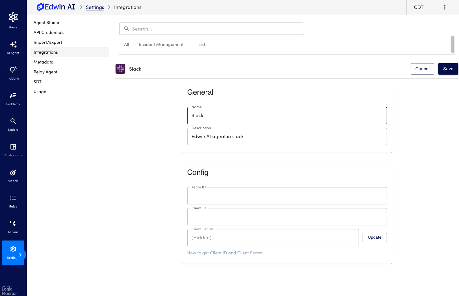
Task: Select Incident Management filter tab
Action: click(x=161, y=44)
